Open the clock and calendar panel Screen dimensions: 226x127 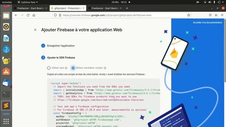click(119, 2)
